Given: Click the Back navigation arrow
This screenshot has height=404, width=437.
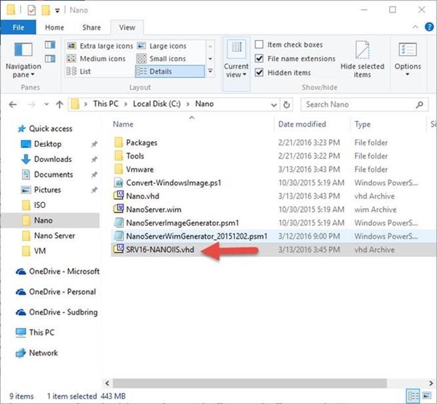Looking at the screenshot, I should (13, 105).
